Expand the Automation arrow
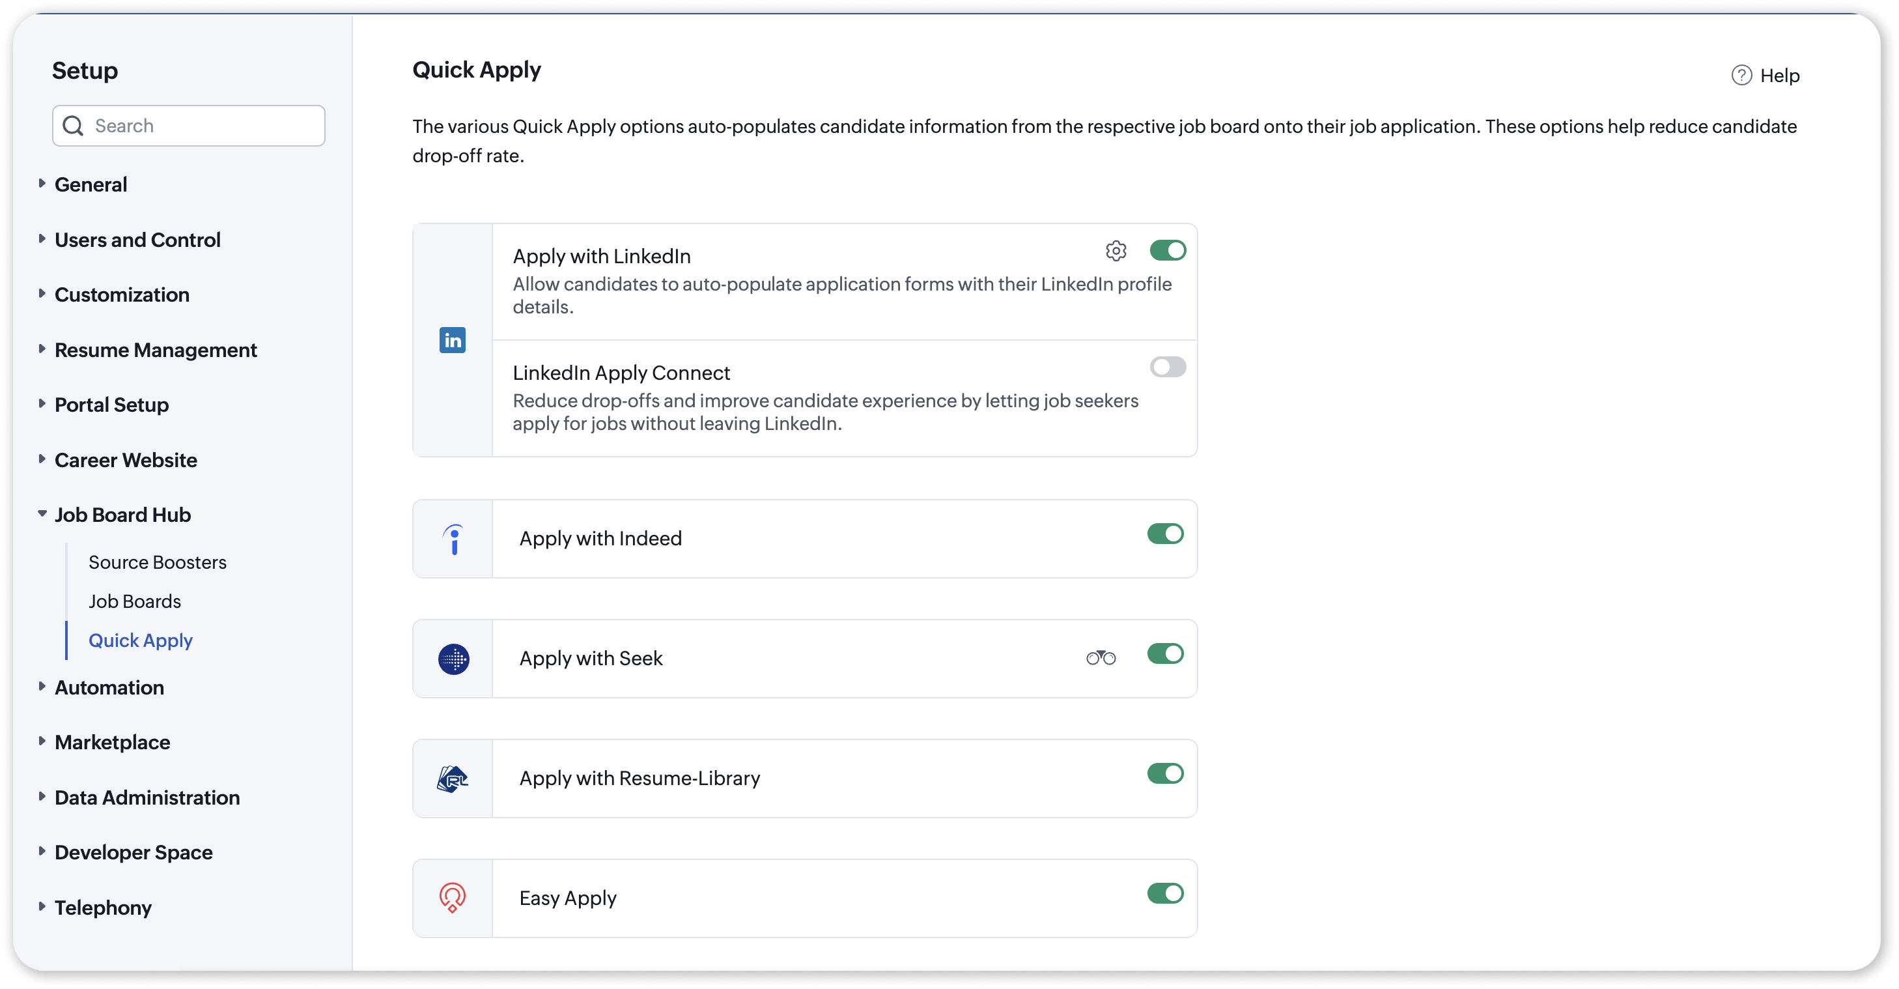This screenshot has width=1899, height=989. click(41, 686)
